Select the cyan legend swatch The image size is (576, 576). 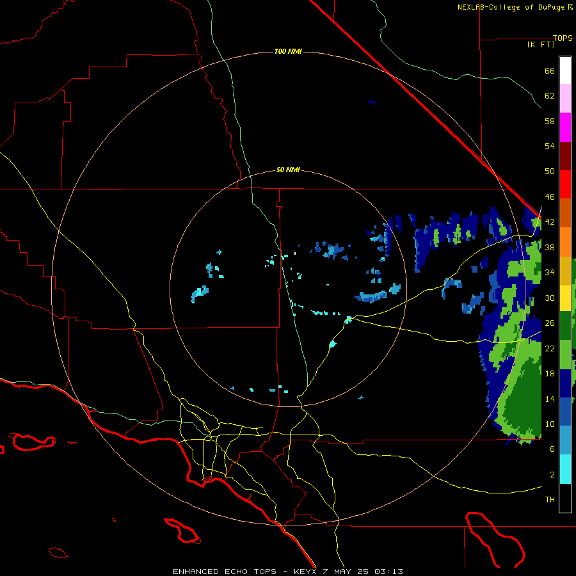pos(565,469)
